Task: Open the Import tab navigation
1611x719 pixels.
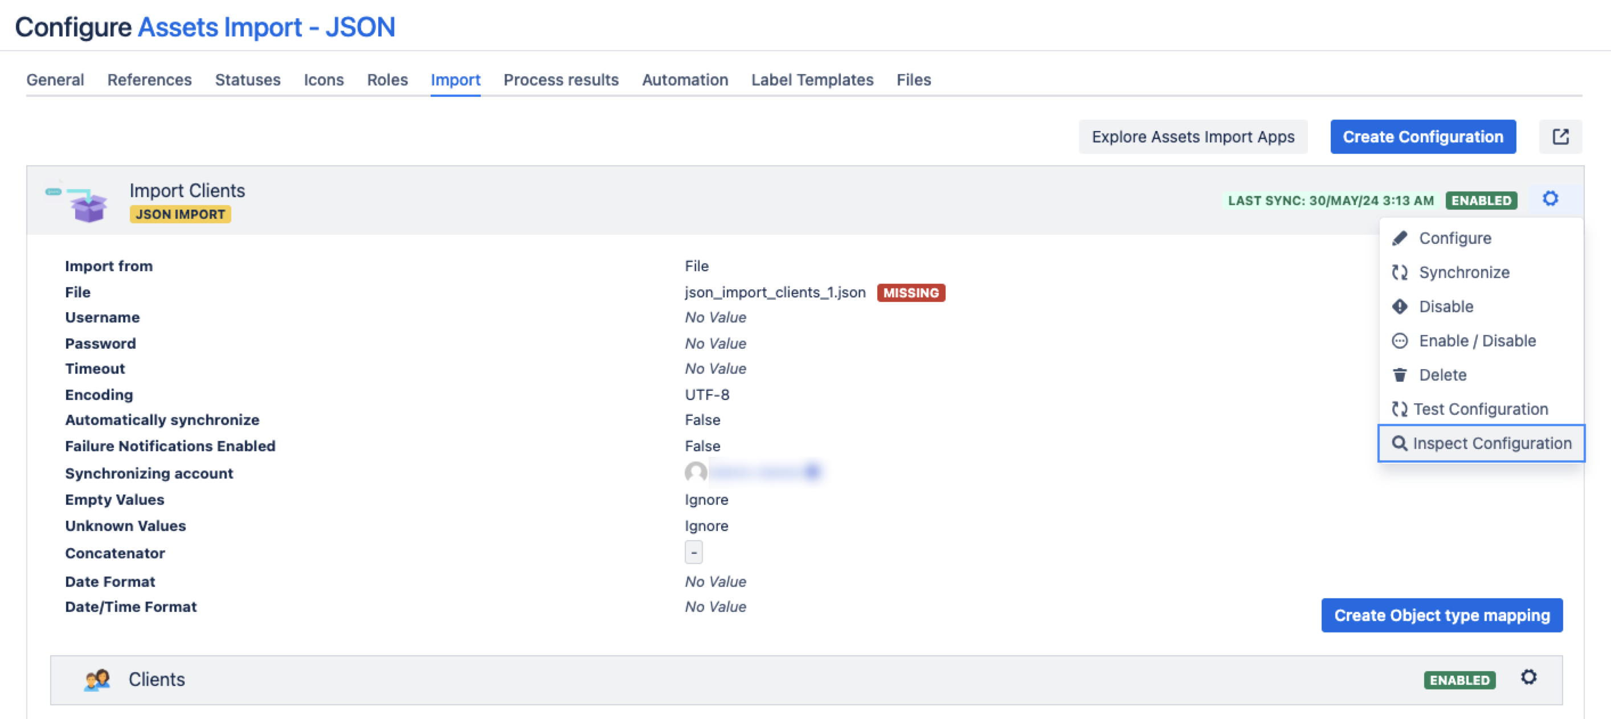Action: point(455,79)
